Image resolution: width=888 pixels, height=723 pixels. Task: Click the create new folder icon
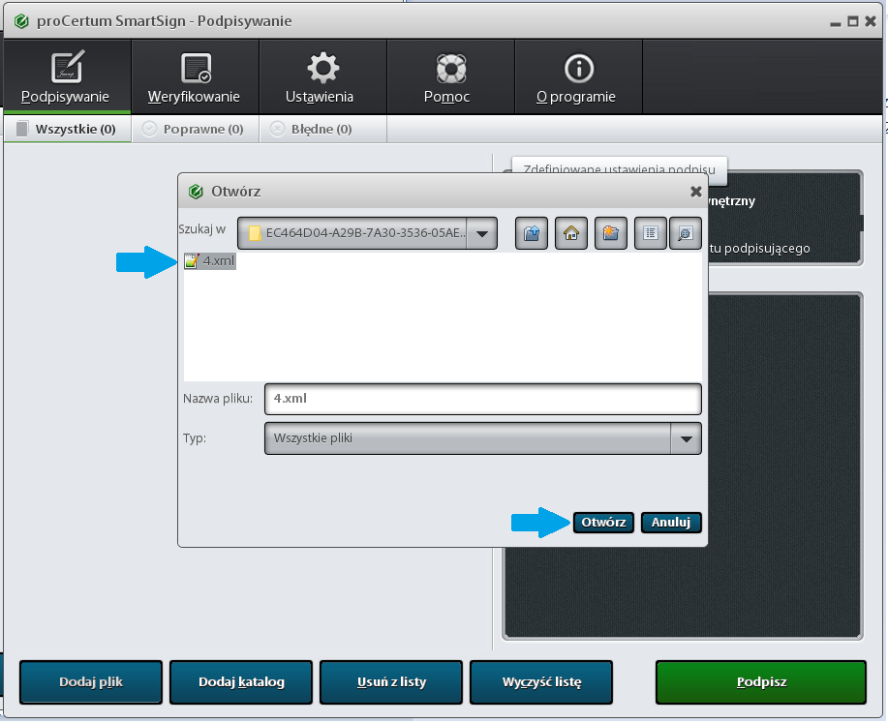pos(610,232)
